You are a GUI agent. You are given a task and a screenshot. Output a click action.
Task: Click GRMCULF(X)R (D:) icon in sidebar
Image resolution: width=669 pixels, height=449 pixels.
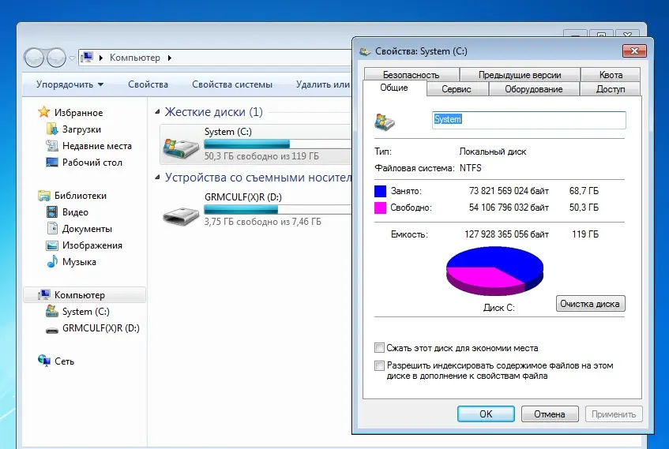pyautogui.click(x=52, y=330)
